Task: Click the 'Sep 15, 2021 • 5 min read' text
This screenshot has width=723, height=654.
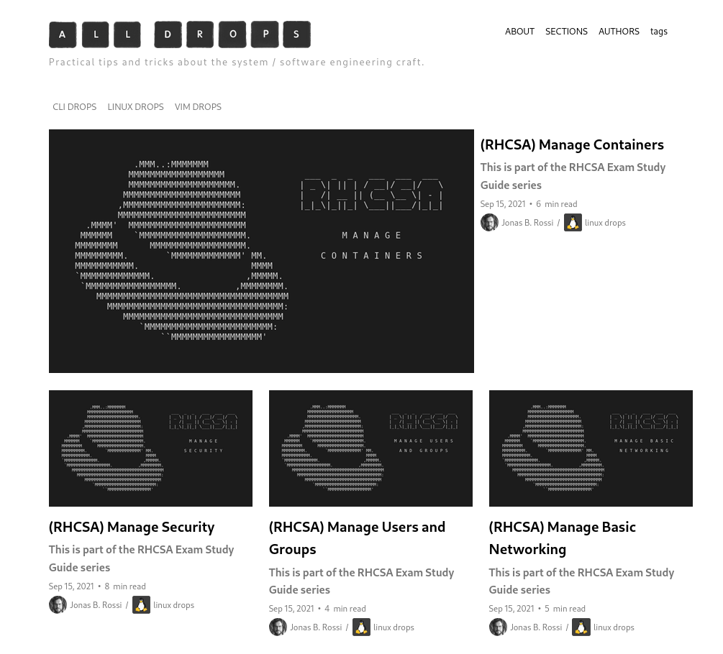Action: tap(537, 609)
